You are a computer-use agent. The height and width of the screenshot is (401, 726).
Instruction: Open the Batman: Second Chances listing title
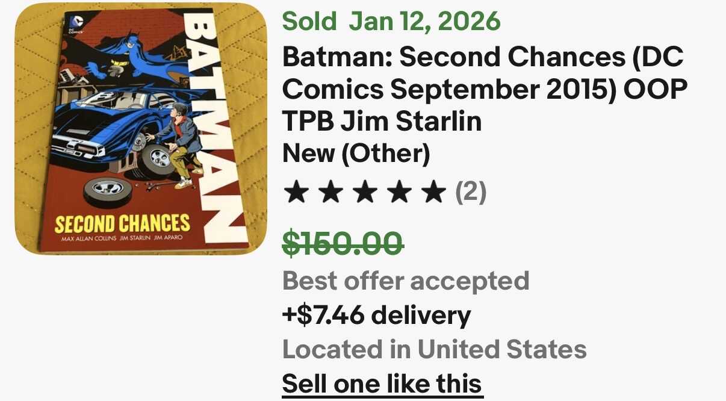(x=484, y=89)
